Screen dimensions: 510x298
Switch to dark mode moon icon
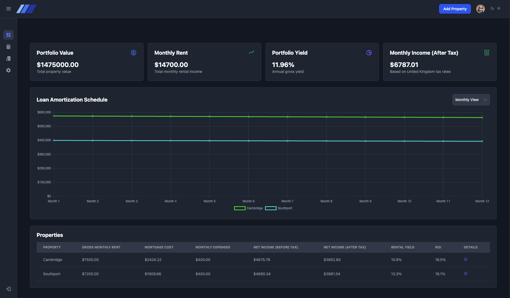(x=492, y=8)
